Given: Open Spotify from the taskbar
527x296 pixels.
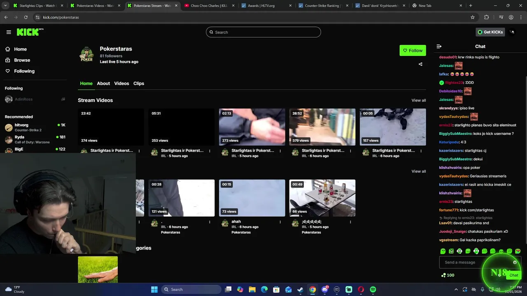Looking at the screenshot, I should click(x=373, y=289).
